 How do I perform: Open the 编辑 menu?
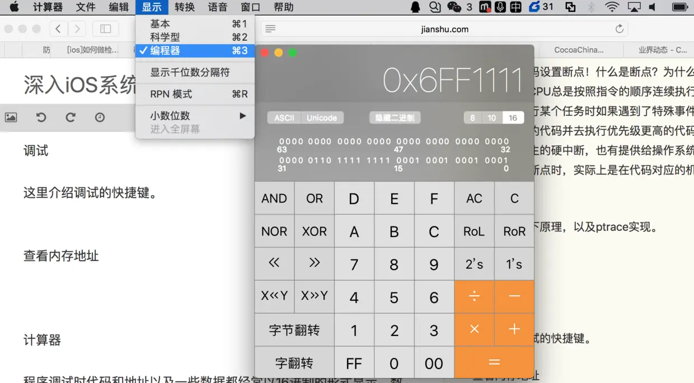pyautogui.click(x=119, y=7)
